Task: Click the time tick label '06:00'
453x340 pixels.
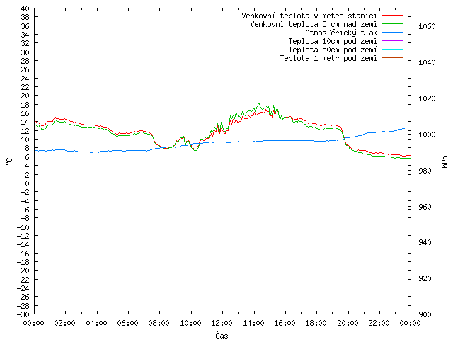Action: click(127, 323)
